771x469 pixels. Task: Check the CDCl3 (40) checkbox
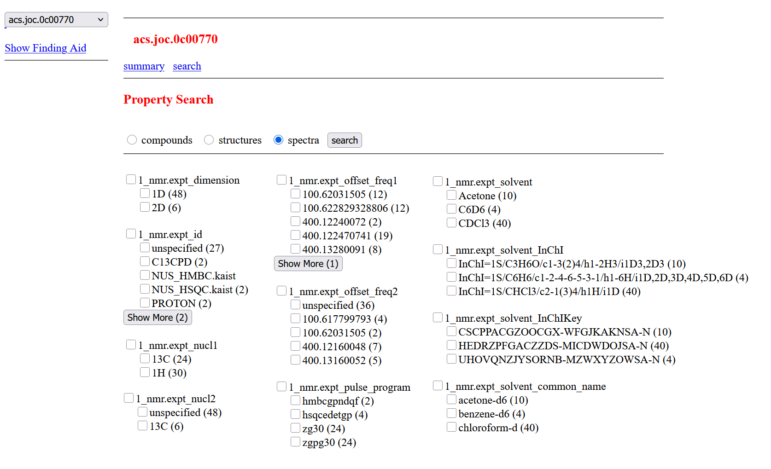(451, 223)
